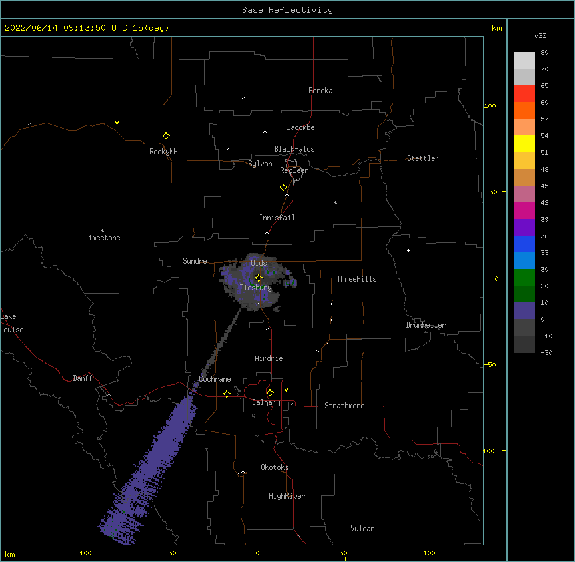Click the RedDeer city label
The image size is (575, 562).
294,170
